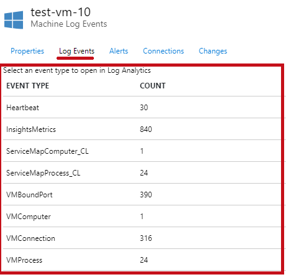The width and height of the screenshot is (286, 277).
Task: Click the ServiceMapProcess_CL event row
Action: pos(142,172)
